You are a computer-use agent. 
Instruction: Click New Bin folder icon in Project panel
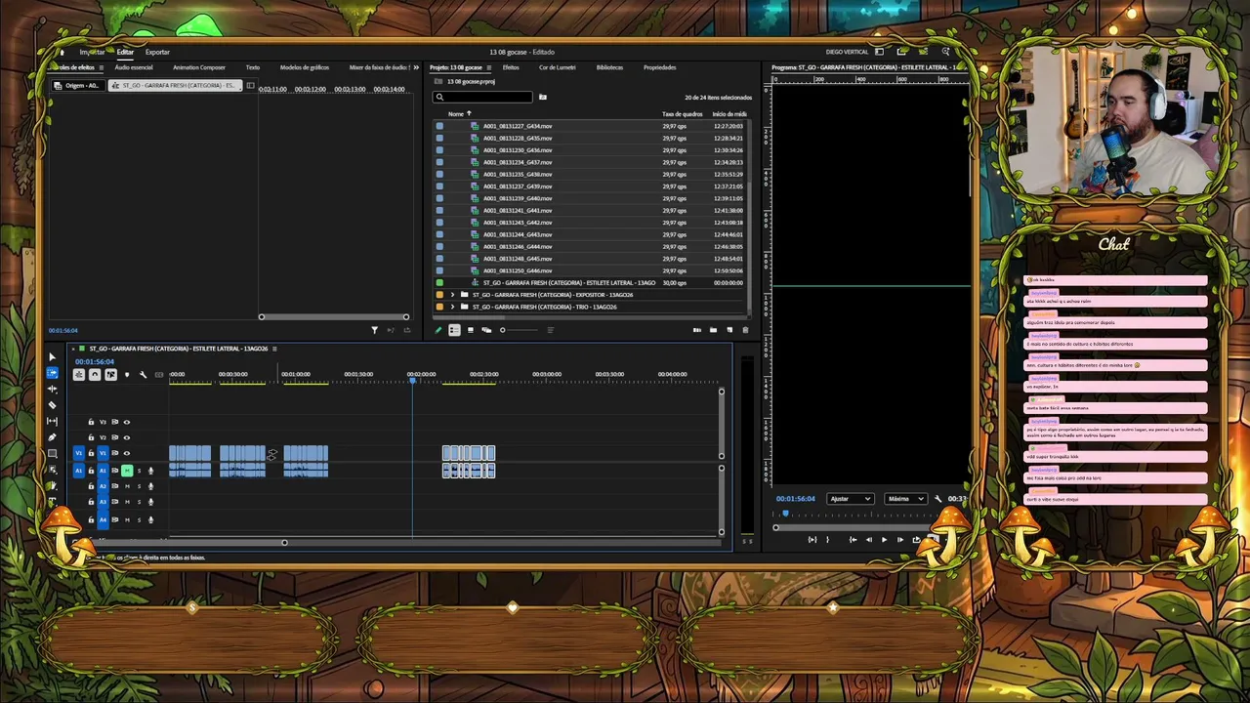click(x=713, y=330)
